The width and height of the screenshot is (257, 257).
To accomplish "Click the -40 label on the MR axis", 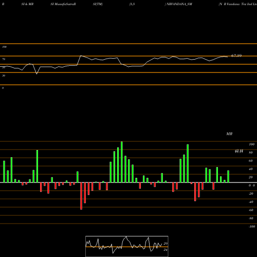I will click(x=251, y=202).
